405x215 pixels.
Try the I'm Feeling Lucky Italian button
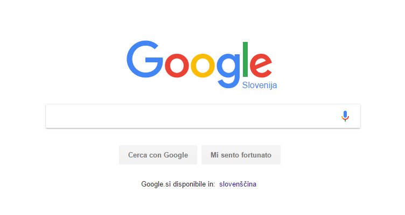click(x=241, y=155)
